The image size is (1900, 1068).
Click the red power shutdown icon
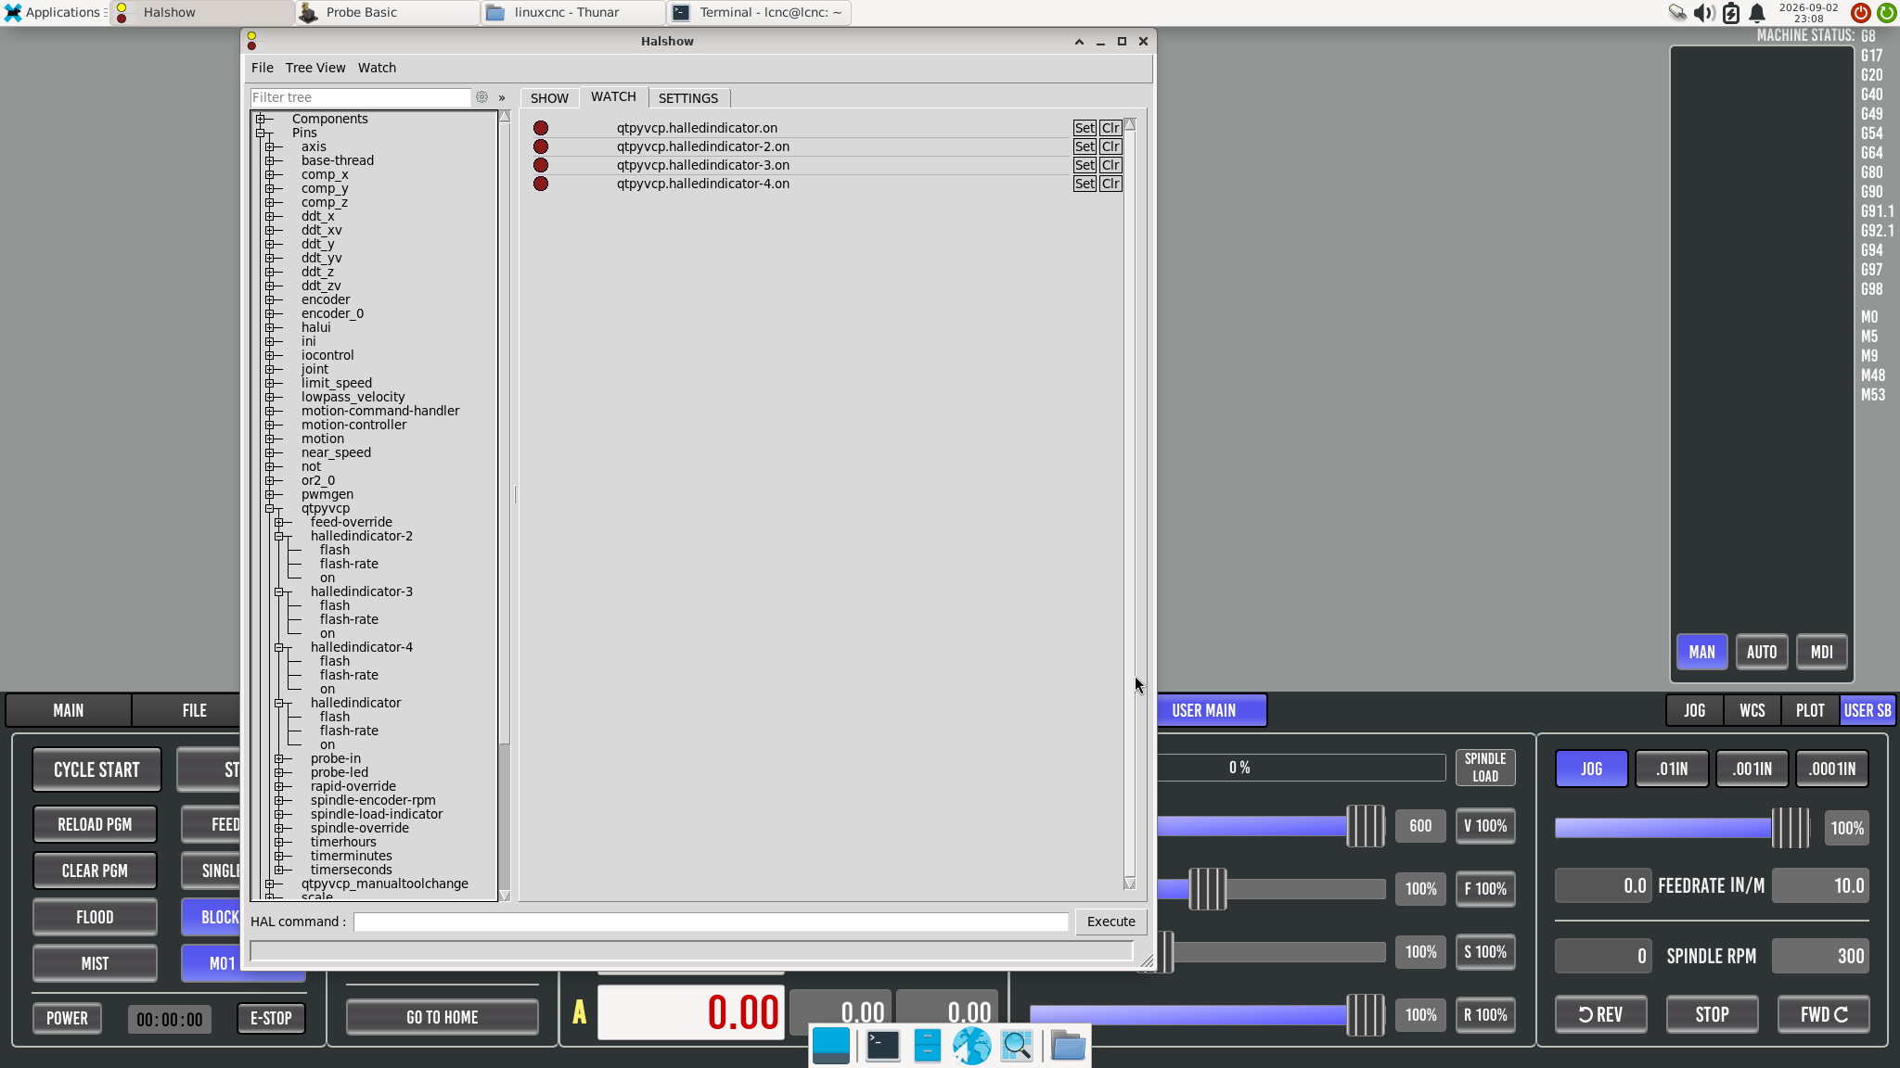(x=1860, y=13)
